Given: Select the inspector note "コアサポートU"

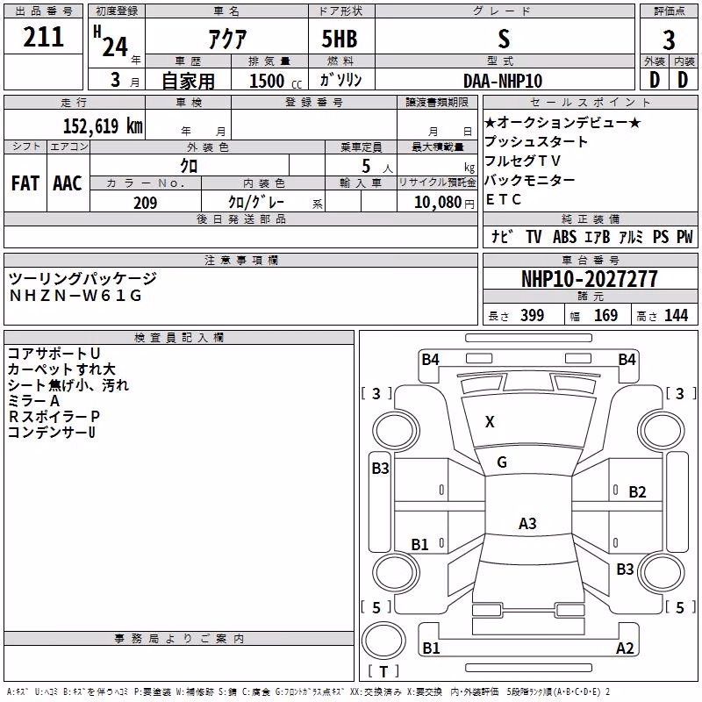Looking at the screenshot, I should pos(54,354).
